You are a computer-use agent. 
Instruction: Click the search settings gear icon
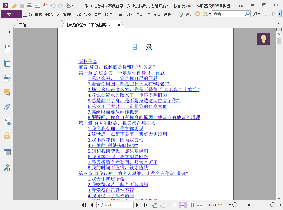tap(255, 14)
